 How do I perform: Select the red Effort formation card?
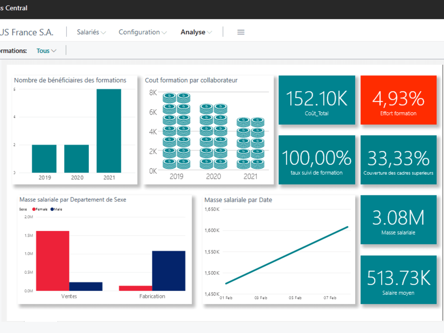(x=398, y=100)
